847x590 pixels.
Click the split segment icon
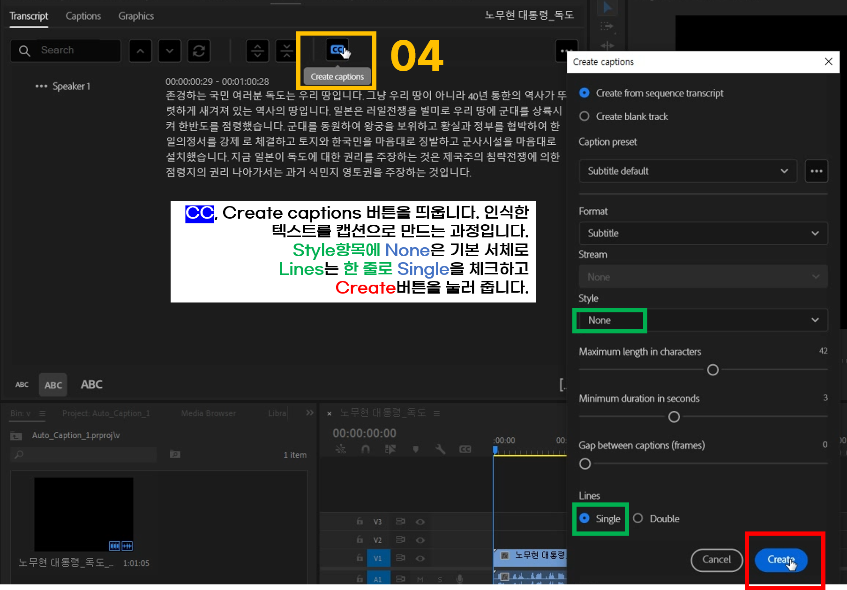(257, 51)
